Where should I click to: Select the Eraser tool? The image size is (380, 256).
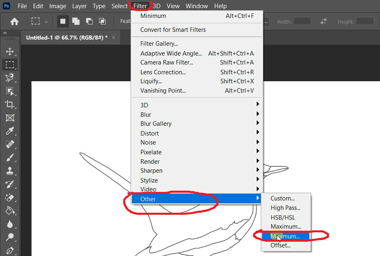click(x=10, y=198)
